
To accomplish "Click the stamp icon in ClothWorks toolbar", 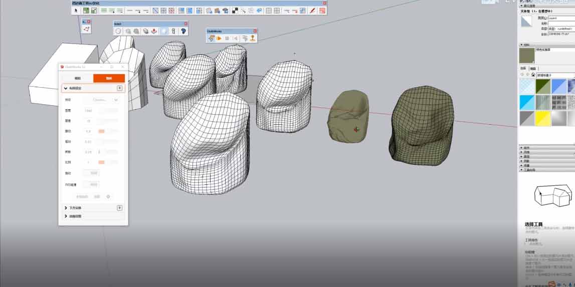I will pos(253,38).
